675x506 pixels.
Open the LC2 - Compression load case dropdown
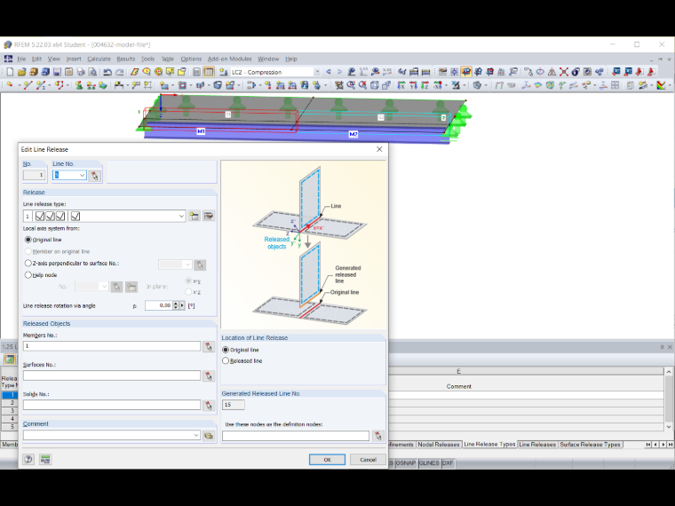(x=317, y=72)
